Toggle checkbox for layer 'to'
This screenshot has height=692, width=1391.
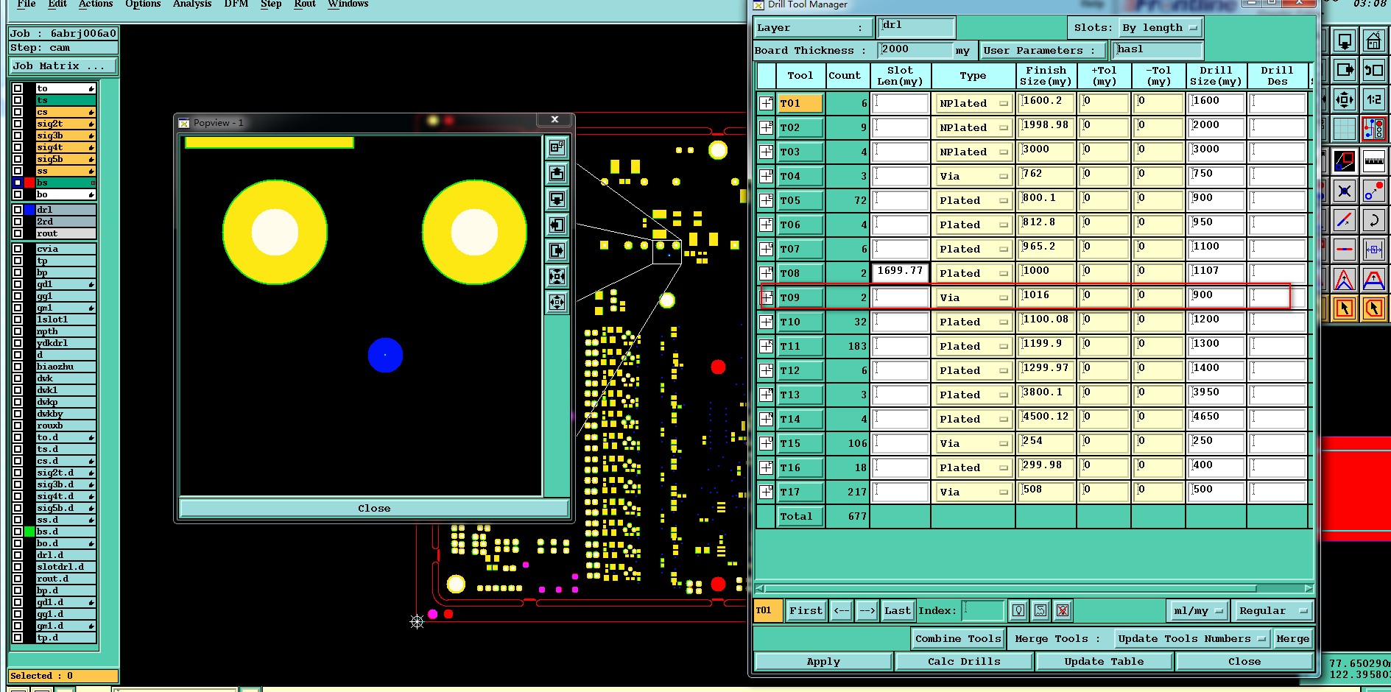tap(18, 88)
